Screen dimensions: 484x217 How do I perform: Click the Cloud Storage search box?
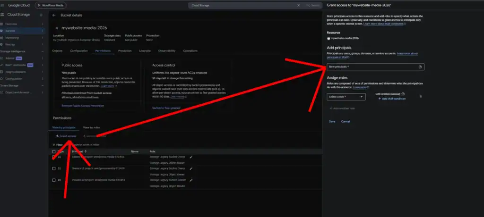coord(242,5)
